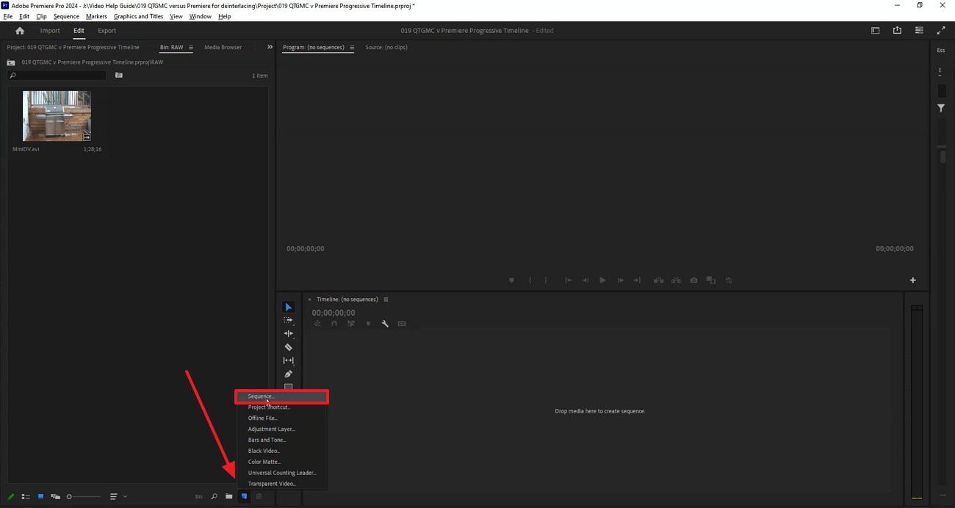Screen dimensions: 955x508
Task: Click the Clear trash icon in bin footer
Action: pos(259,496)
